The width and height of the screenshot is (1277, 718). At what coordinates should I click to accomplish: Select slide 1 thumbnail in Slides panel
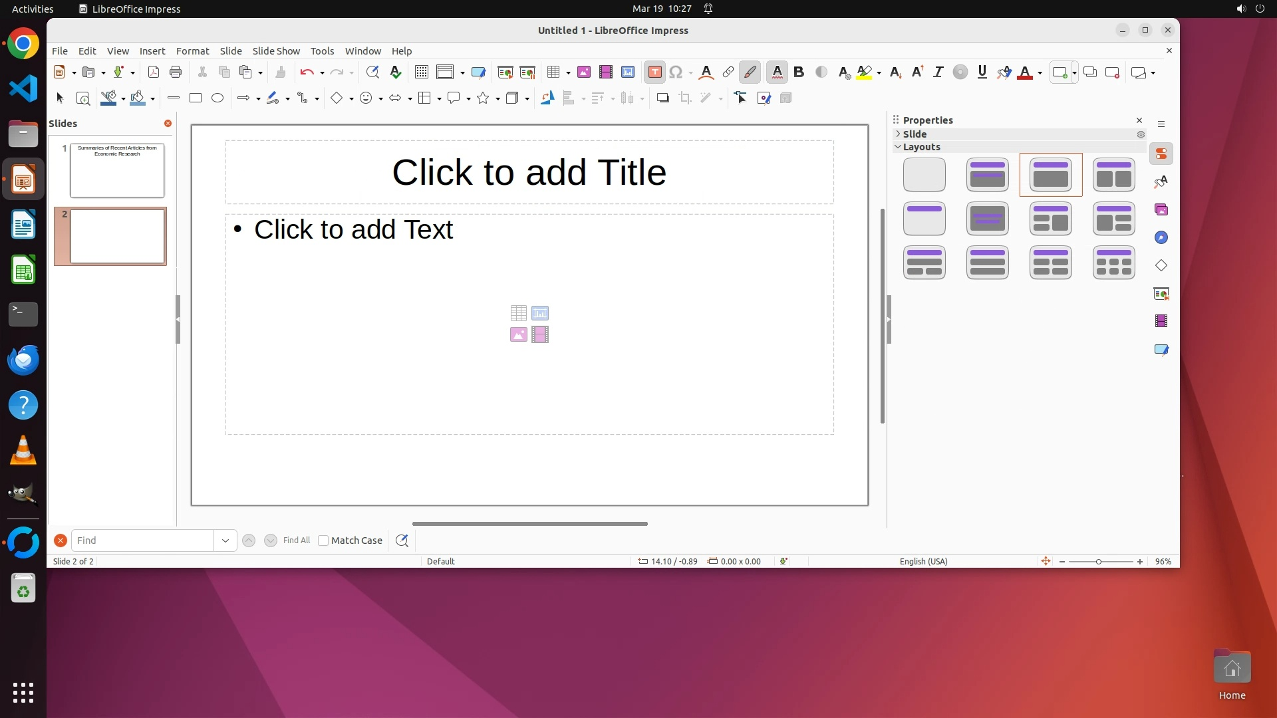[x=117, y=170]
